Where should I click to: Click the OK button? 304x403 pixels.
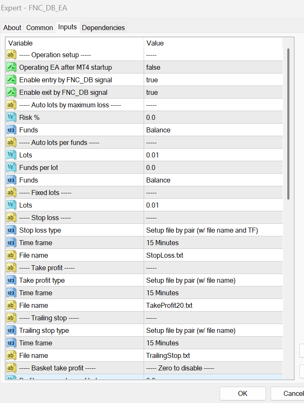tap(243, 393)
